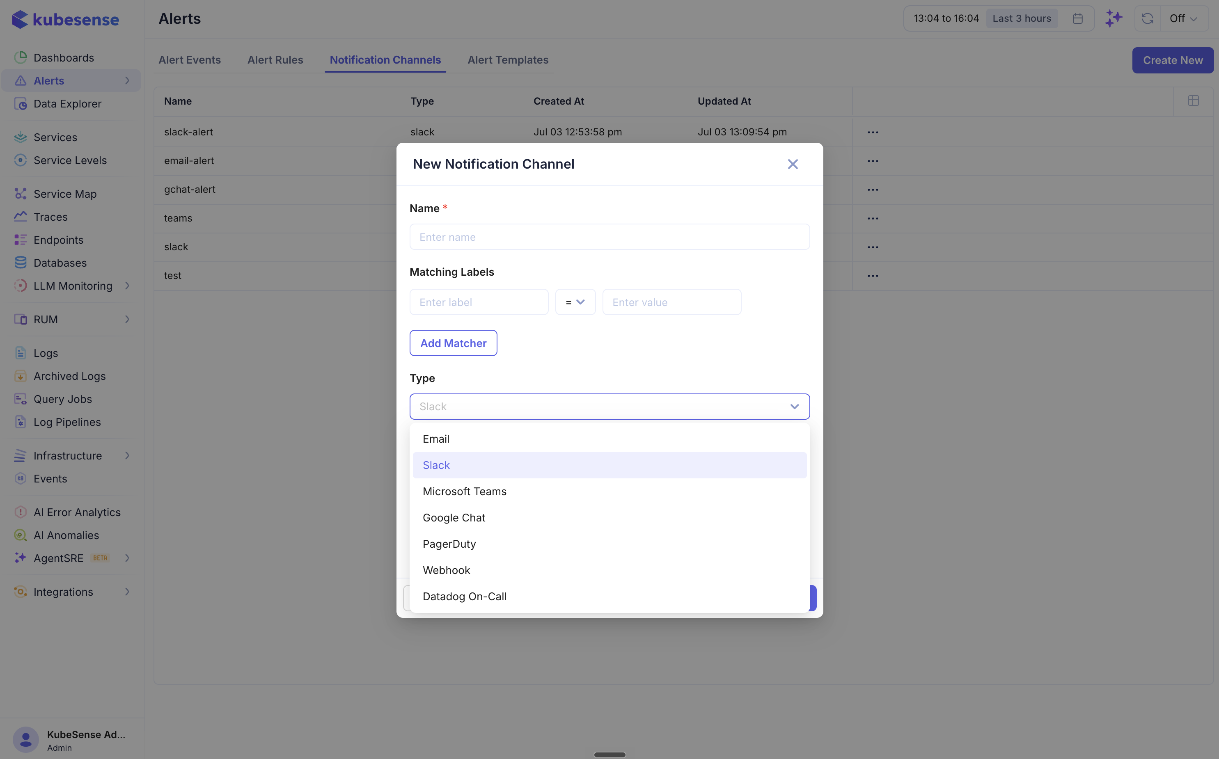Open Query Jobs icon

pos(21,399)
